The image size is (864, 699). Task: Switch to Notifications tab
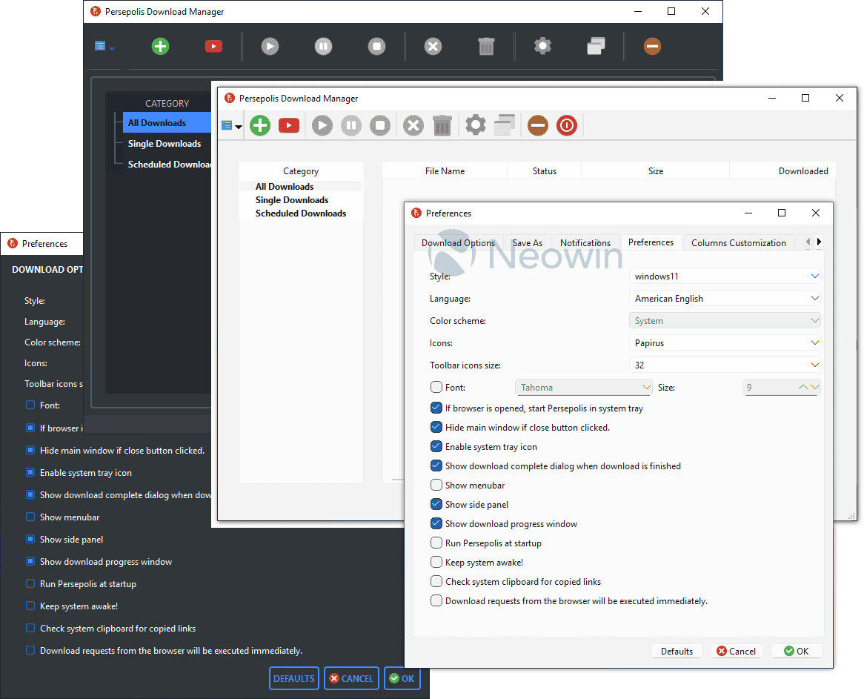click(585, 243)
